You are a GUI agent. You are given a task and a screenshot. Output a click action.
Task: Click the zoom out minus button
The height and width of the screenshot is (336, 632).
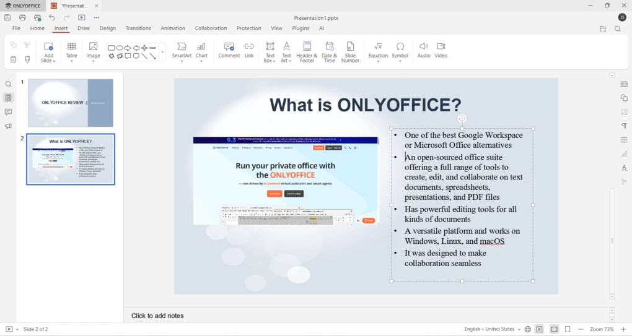click(581, 329)
